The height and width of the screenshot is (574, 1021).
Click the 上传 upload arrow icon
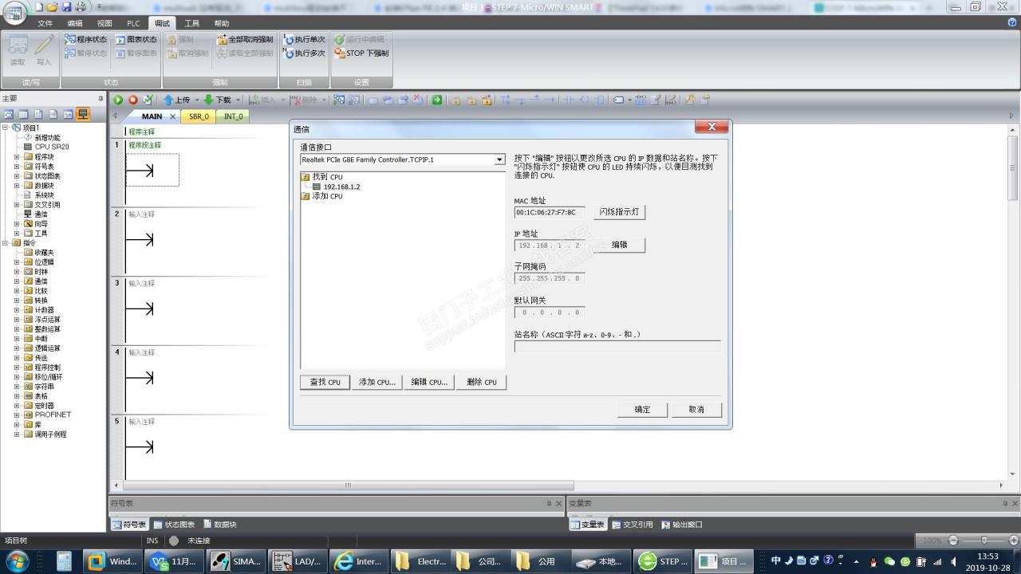tap(168, 100)
